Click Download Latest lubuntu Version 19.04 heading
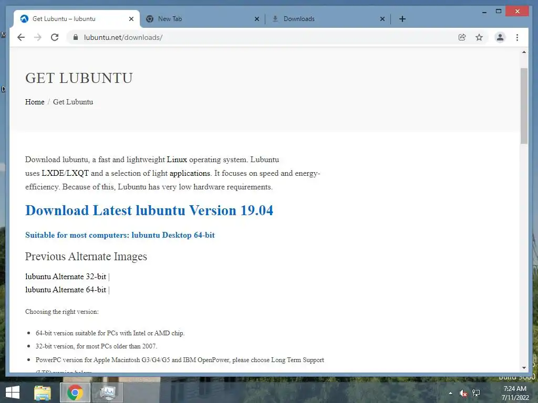538x403 pixels. tap(149, 210)
